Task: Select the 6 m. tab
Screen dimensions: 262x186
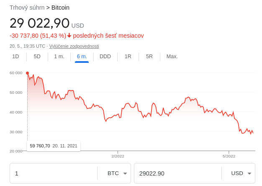Action: (x=82, y=57)
